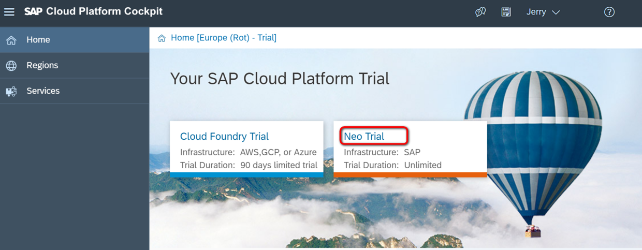Open the Jerry user menu

pyautogui.click(x=536, y=12)
